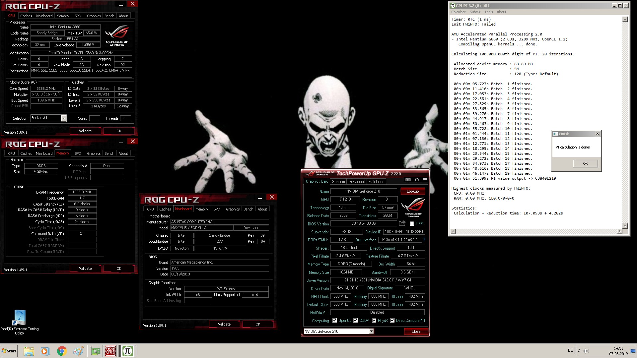Screen dimensions: 637x358
Task: Click the volume speaker icon in system tray
Action: point(586,351)
